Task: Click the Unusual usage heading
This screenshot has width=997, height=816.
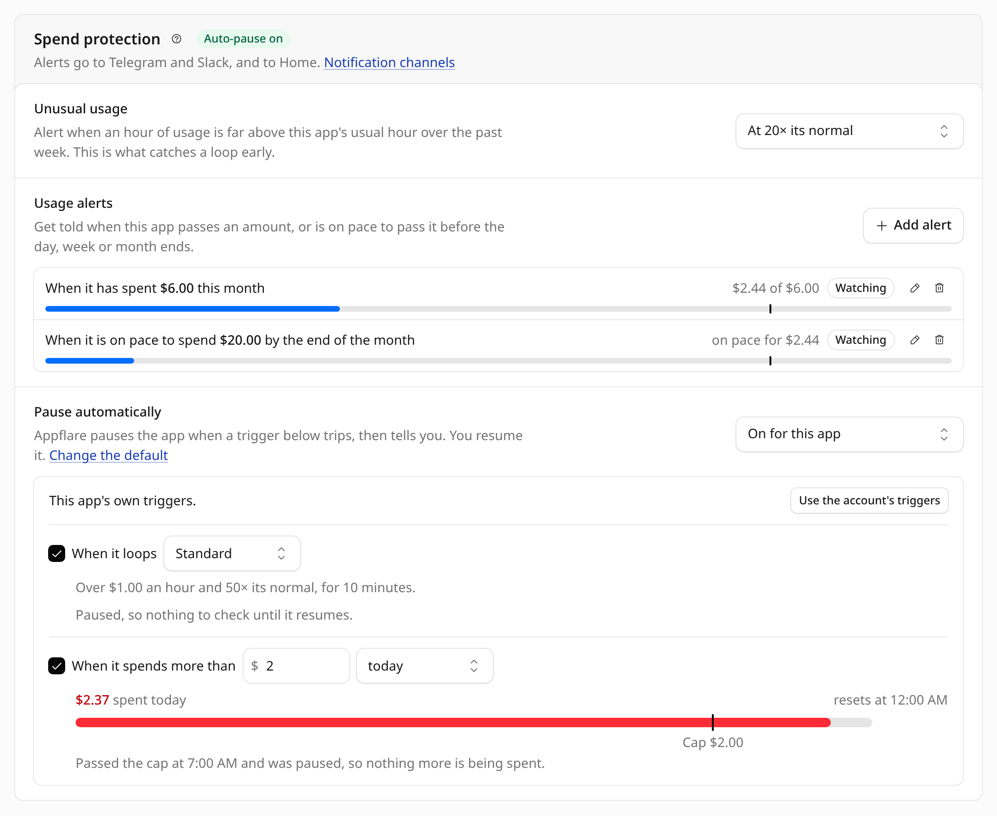Action: [81, 109]
